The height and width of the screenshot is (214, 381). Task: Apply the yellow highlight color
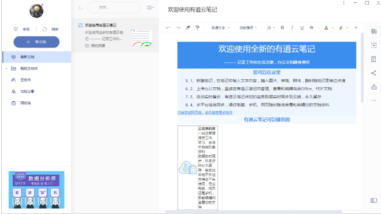coord(341,28)
